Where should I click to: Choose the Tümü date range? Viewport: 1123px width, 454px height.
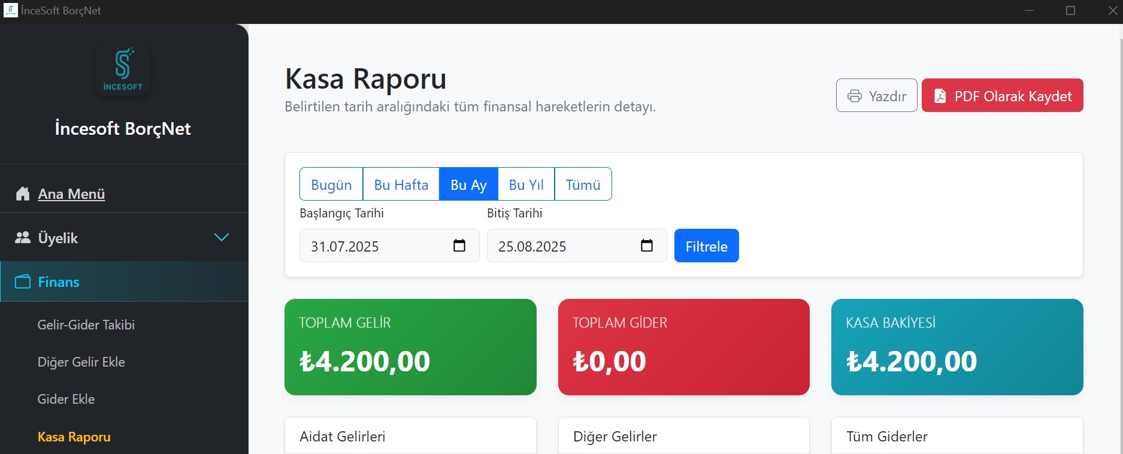click(583, 184)
